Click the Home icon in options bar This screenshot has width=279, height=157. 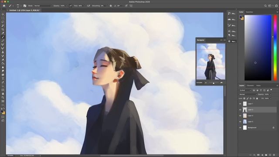(x=4, y=6)
